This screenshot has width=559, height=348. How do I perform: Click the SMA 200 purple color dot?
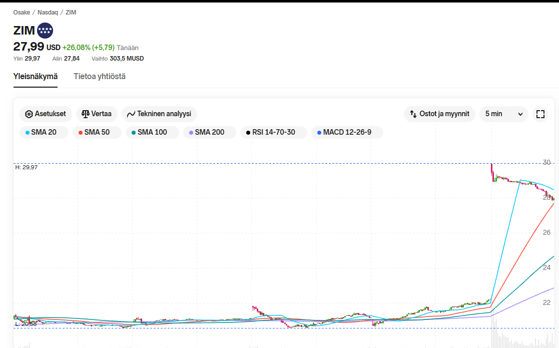tap(190, 133)
